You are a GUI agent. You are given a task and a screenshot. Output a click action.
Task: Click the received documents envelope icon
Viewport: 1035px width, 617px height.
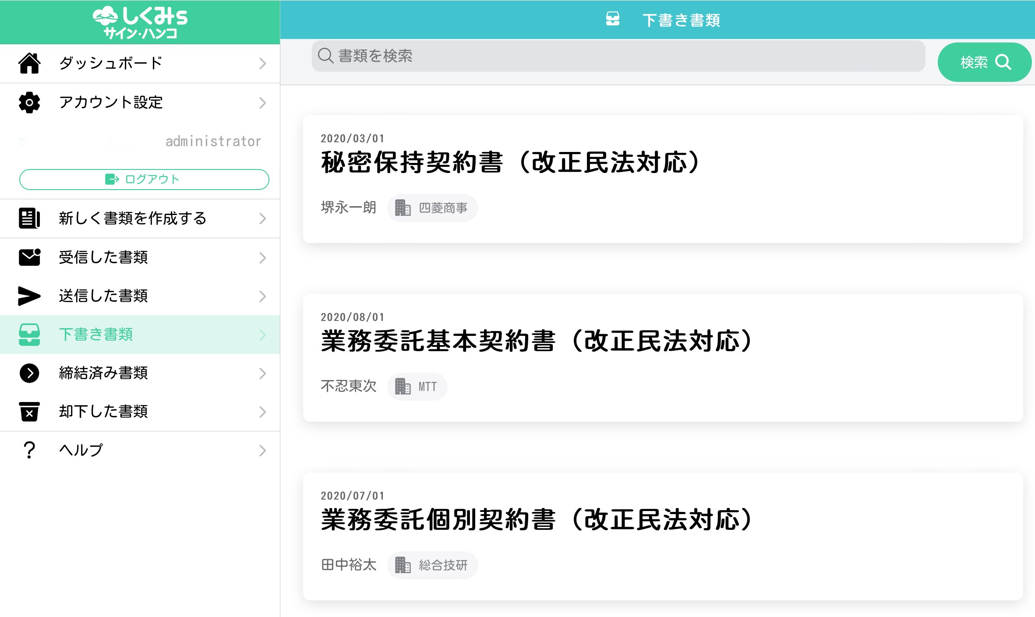[x=29, y=257]
